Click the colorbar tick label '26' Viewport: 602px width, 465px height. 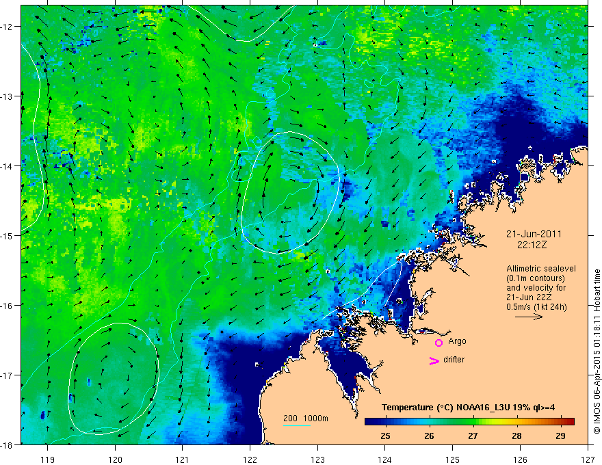click(429, 436)
